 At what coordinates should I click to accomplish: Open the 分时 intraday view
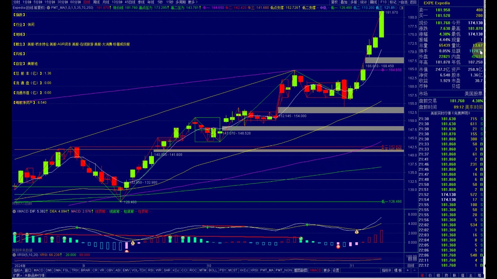(x=17, y=2)
